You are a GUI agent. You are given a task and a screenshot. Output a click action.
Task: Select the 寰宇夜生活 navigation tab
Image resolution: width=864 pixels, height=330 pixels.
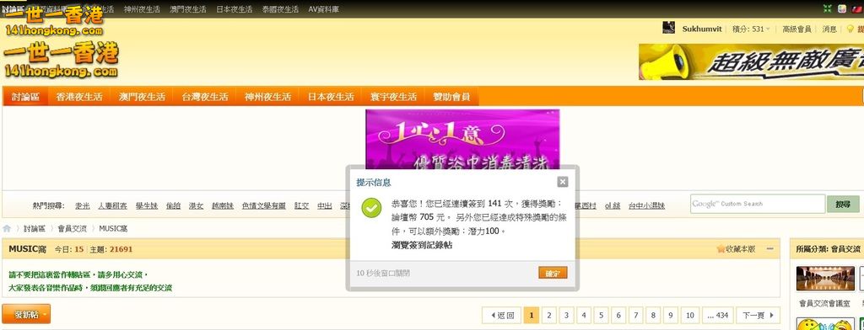(393, 97)
